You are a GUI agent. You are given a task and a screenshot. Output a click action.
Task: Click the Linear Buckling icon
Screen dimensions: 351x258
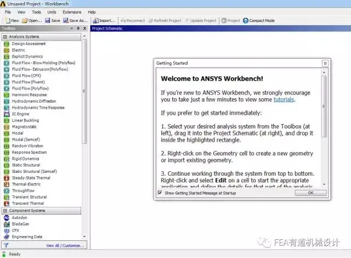click(7, 120)
